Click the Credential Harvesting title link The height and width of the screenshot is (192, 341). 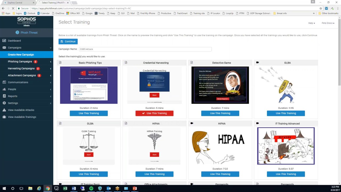[156, 63]
